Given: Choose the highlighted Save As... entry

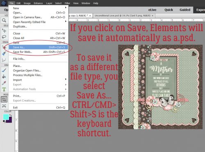Looking at the screenshot, I should pyautogui.click(x=39, y=47).
